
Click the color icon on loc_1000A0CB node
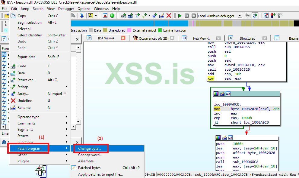click(216, 94)
